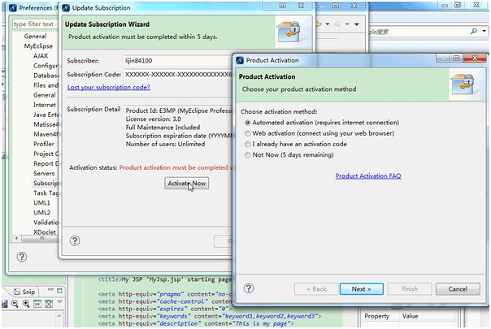This screenshot has height=329, width=491.
Task: Open the Product Activation FAQ link
Action: 368,176
